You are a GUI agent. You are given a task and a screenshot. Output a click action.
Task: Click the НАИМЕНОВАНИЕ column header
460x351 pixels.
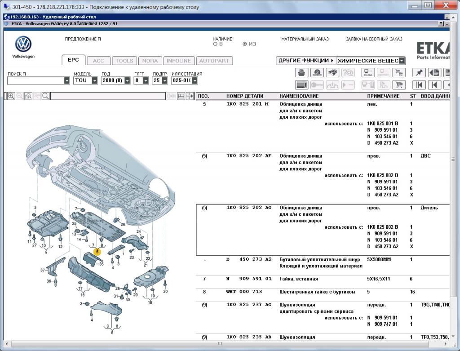click(299, 96)
